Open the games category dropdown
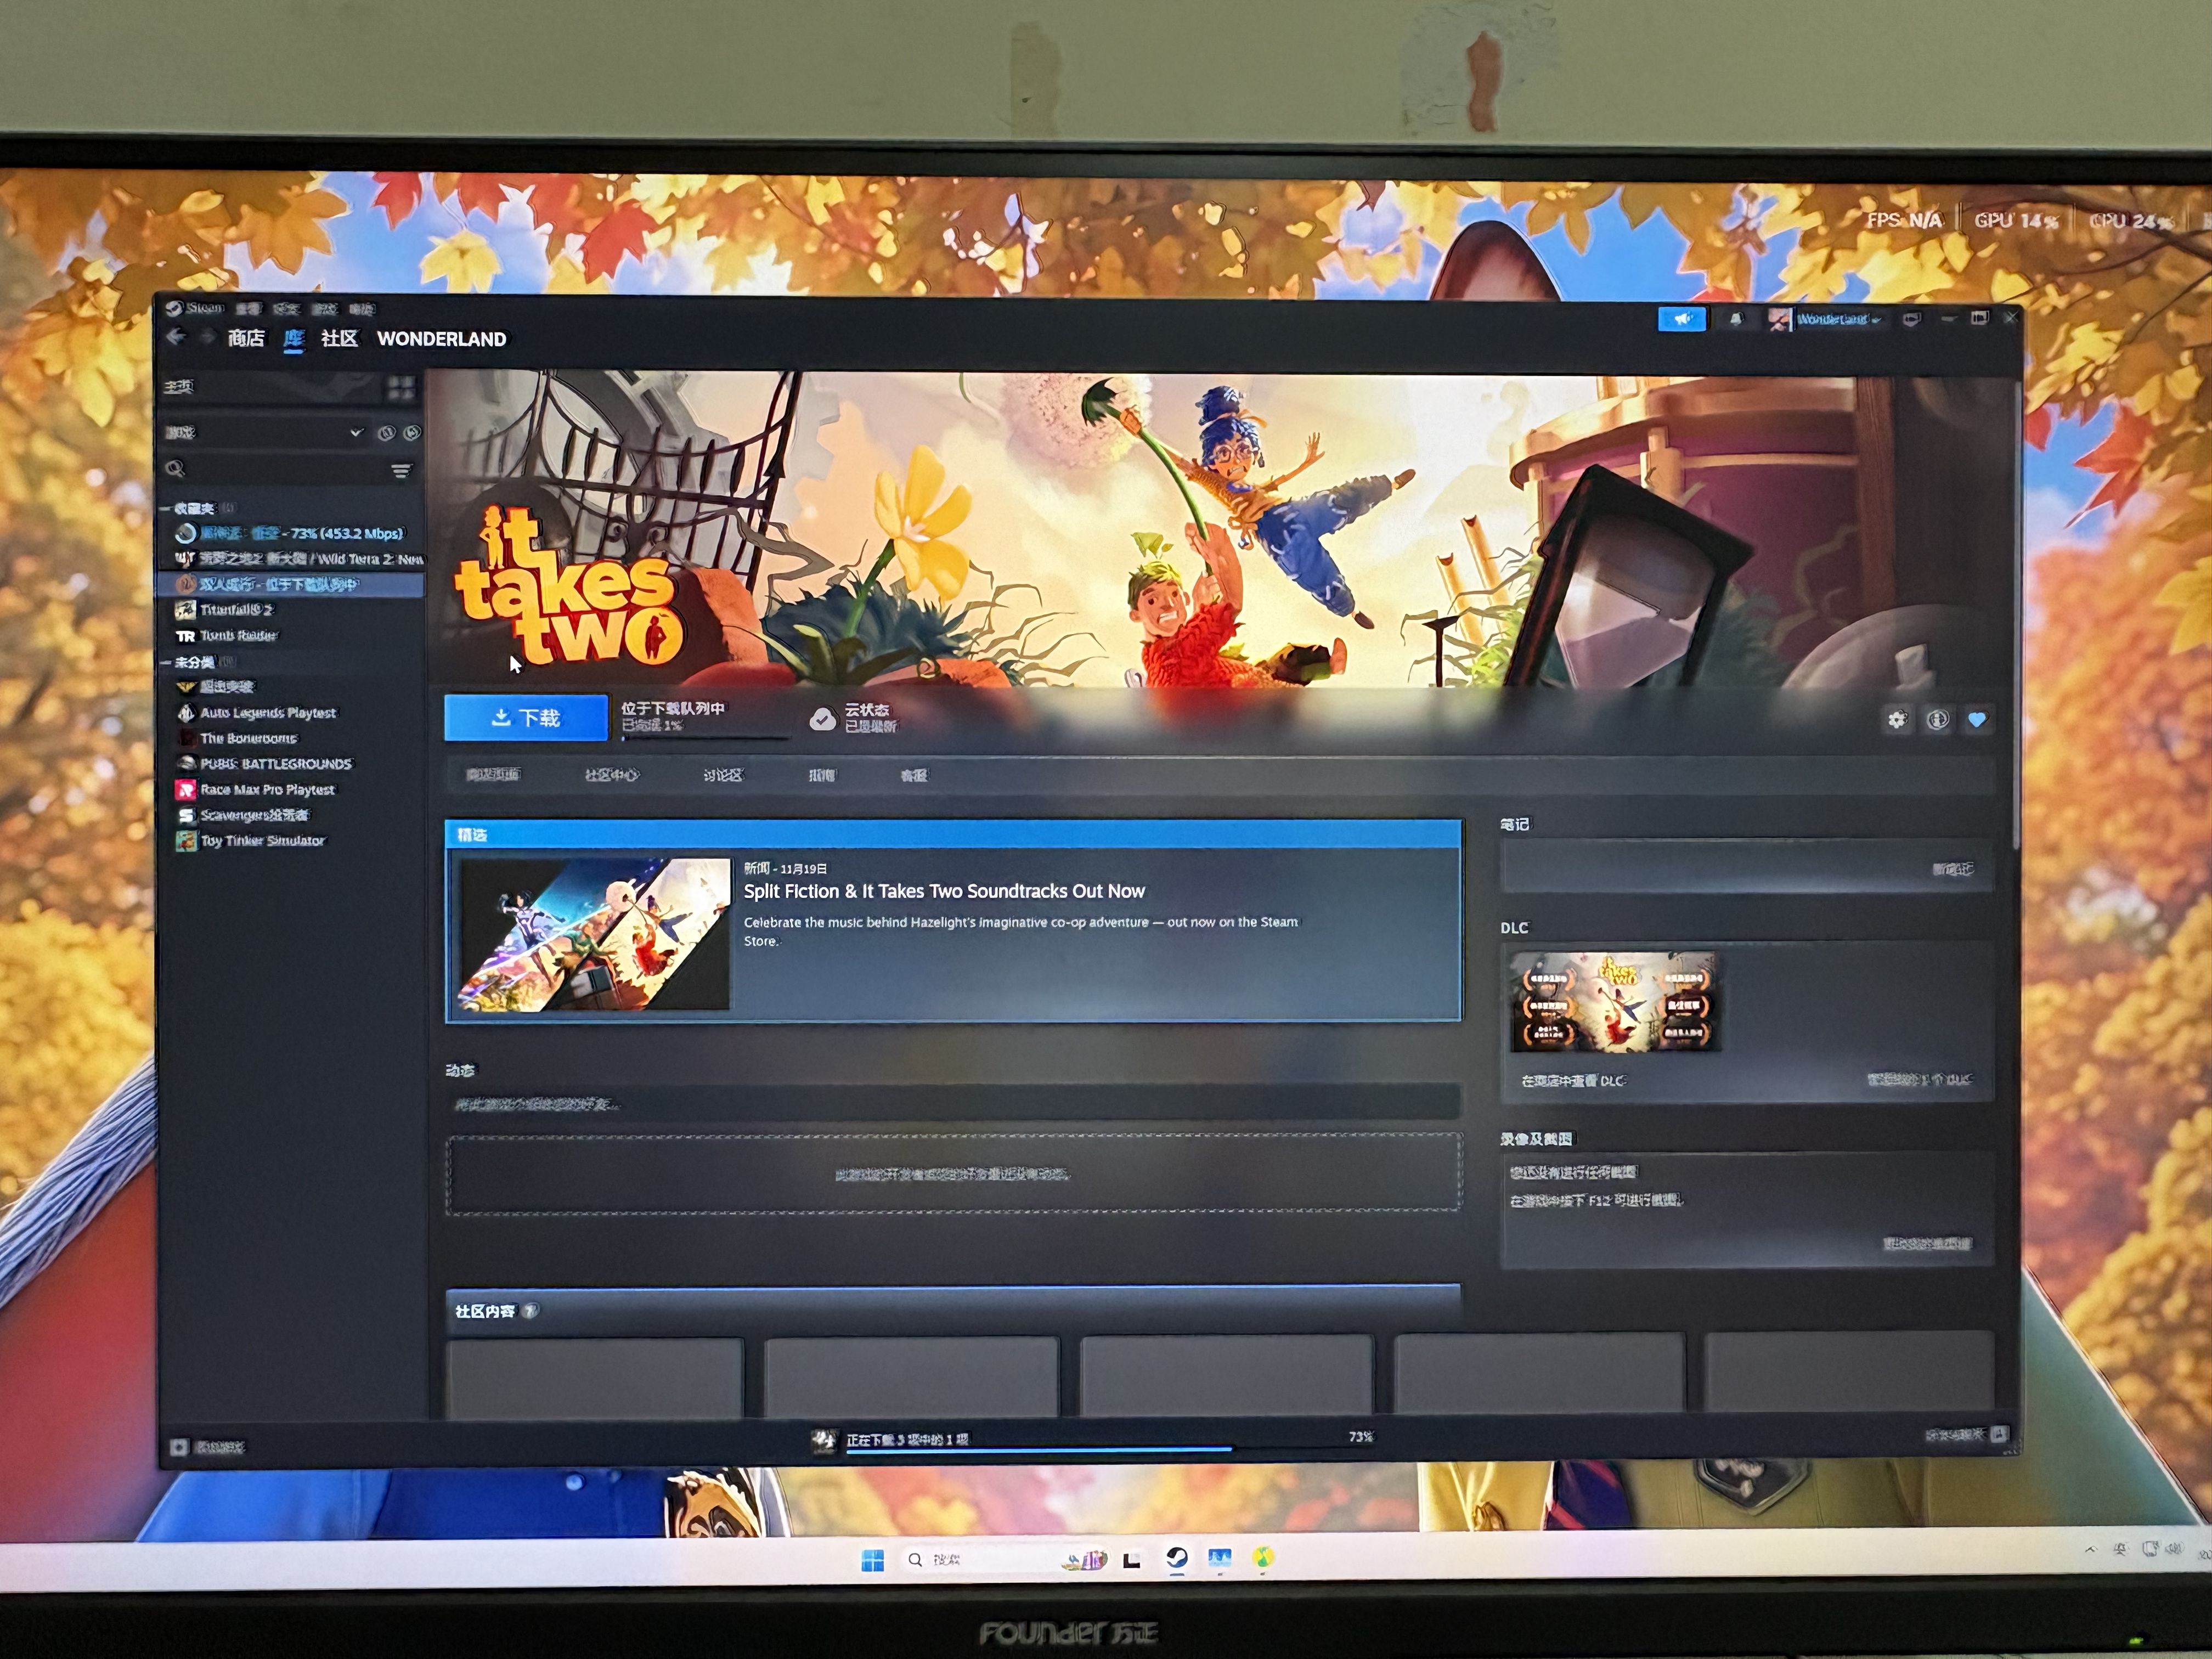Screen dimensions: 2212x1659 [263, 432]
